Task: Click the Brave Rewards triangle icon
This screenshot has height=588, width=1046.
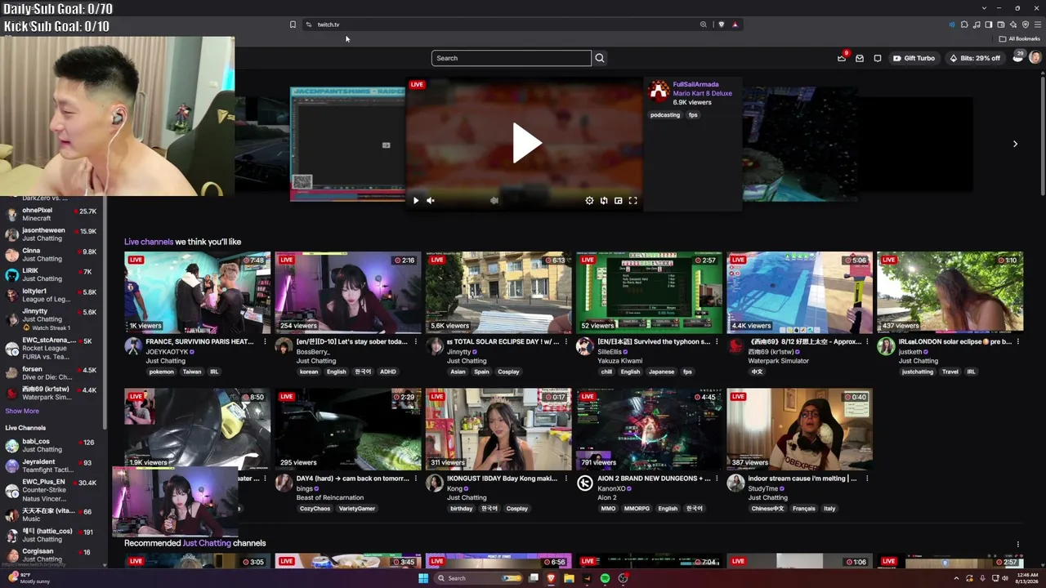Action: coord(735,24)
